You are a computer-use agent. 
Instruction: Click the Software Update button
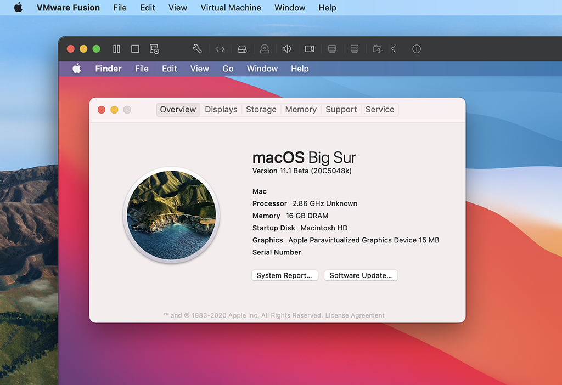click(361, 275)
